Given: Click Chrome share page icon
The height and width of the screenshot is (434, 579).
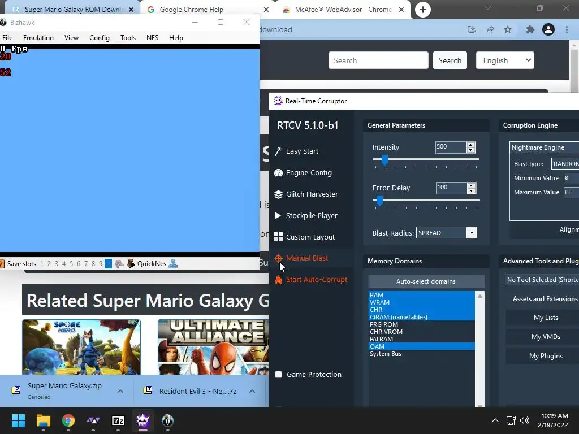Looking at the screenshot, I should coord(490,29).
